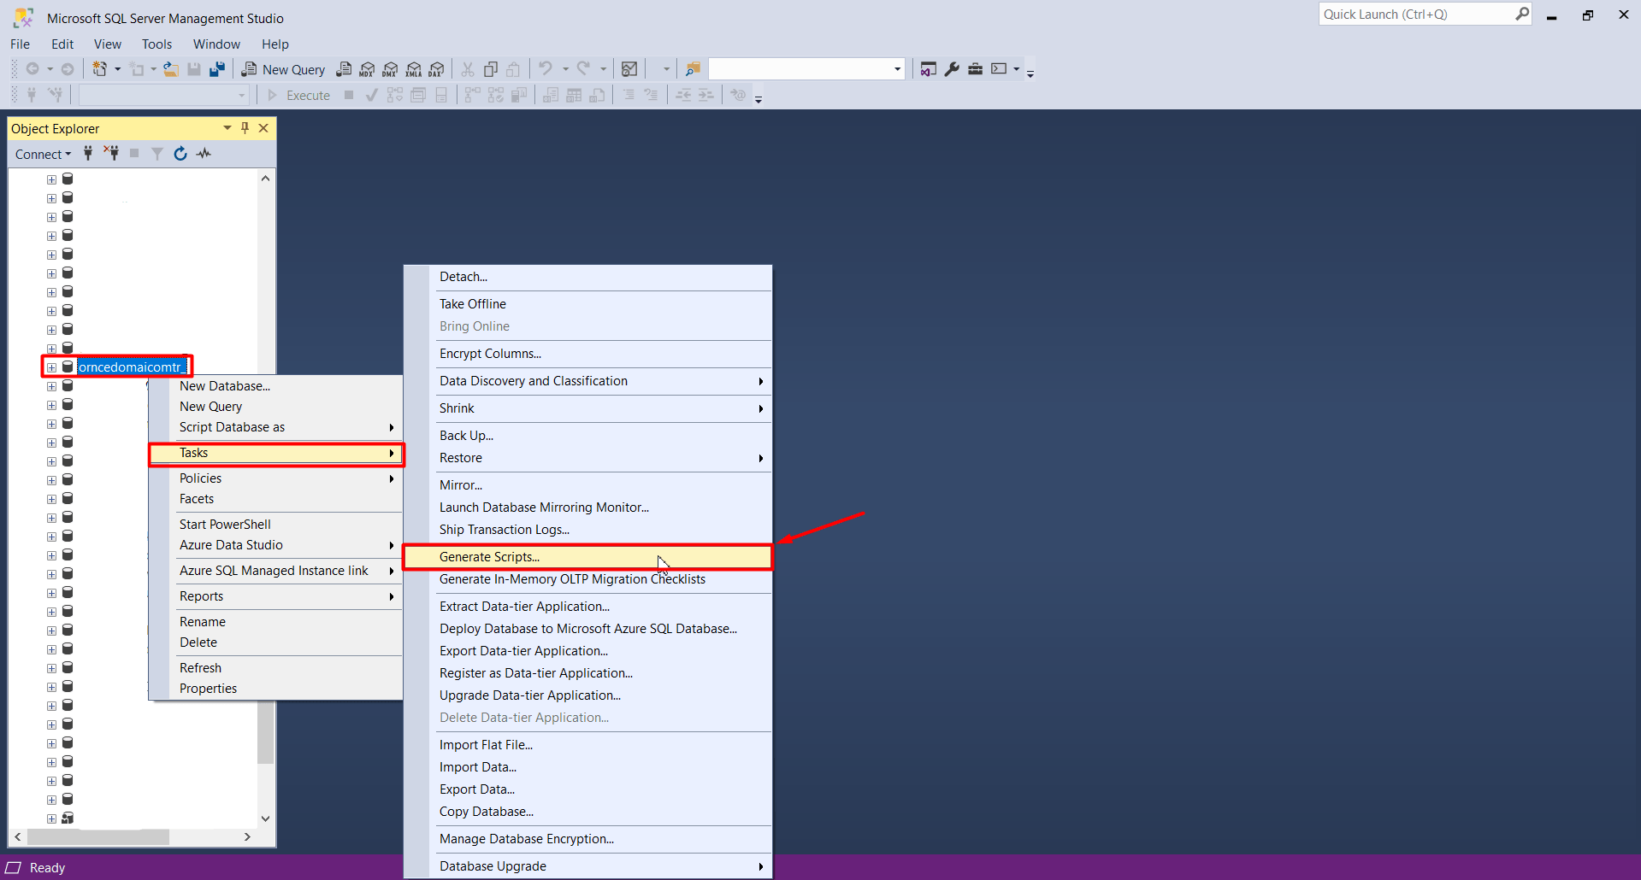
Task: Click the wrench Properties Window icon
Action: coord(952,69)
